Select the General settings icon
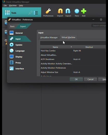 pos(11,33)
